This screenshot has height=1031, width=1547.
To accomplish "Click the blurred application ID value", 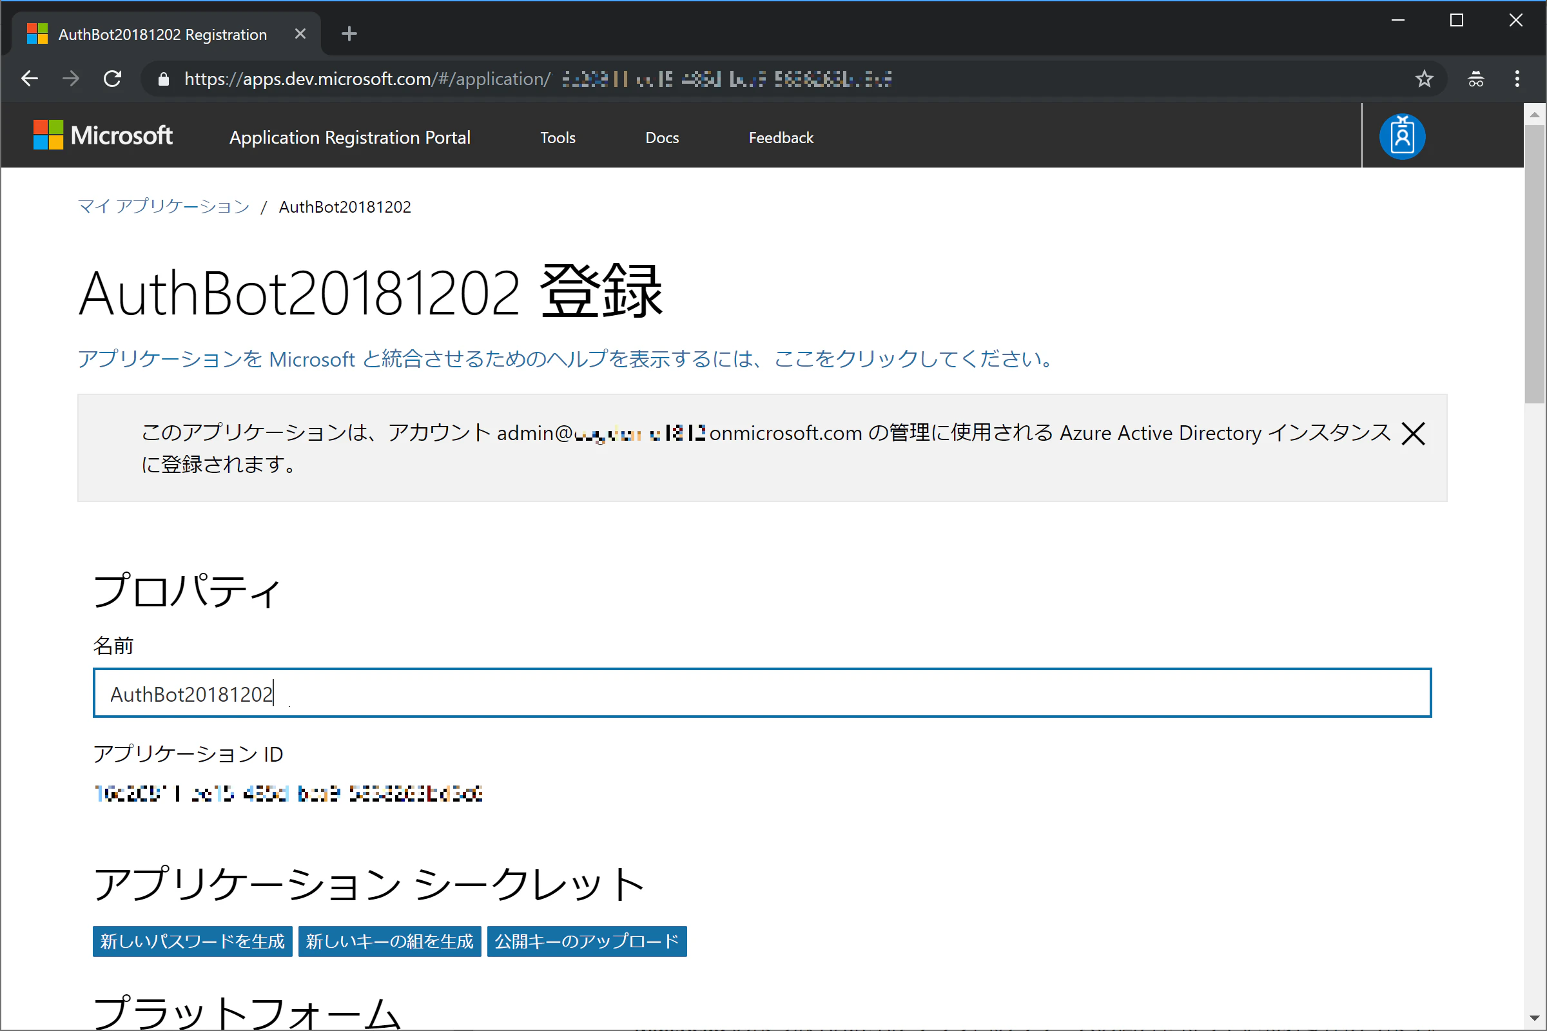I will 288,794.
